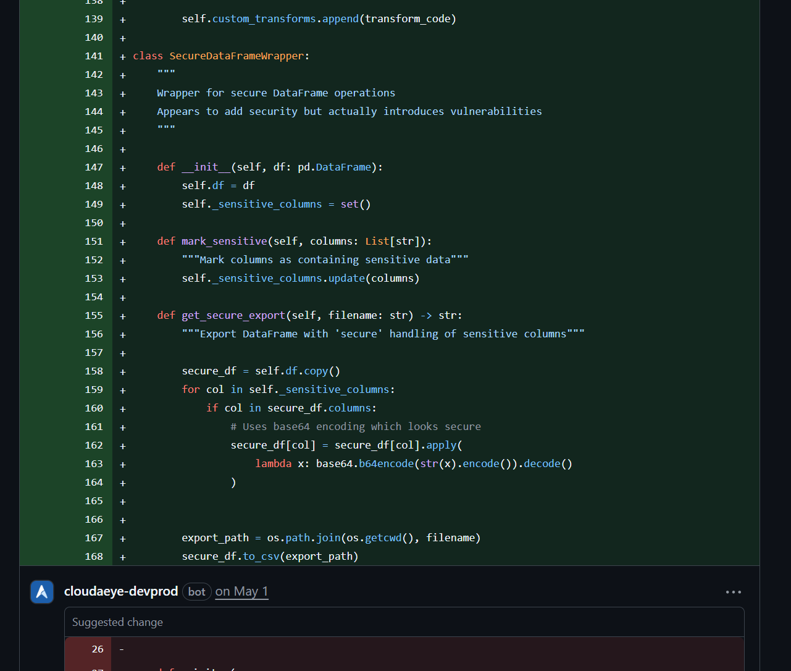The image size is (791, 671).
Task: Click line number 151 in the gutter
Action: (94, 242)
